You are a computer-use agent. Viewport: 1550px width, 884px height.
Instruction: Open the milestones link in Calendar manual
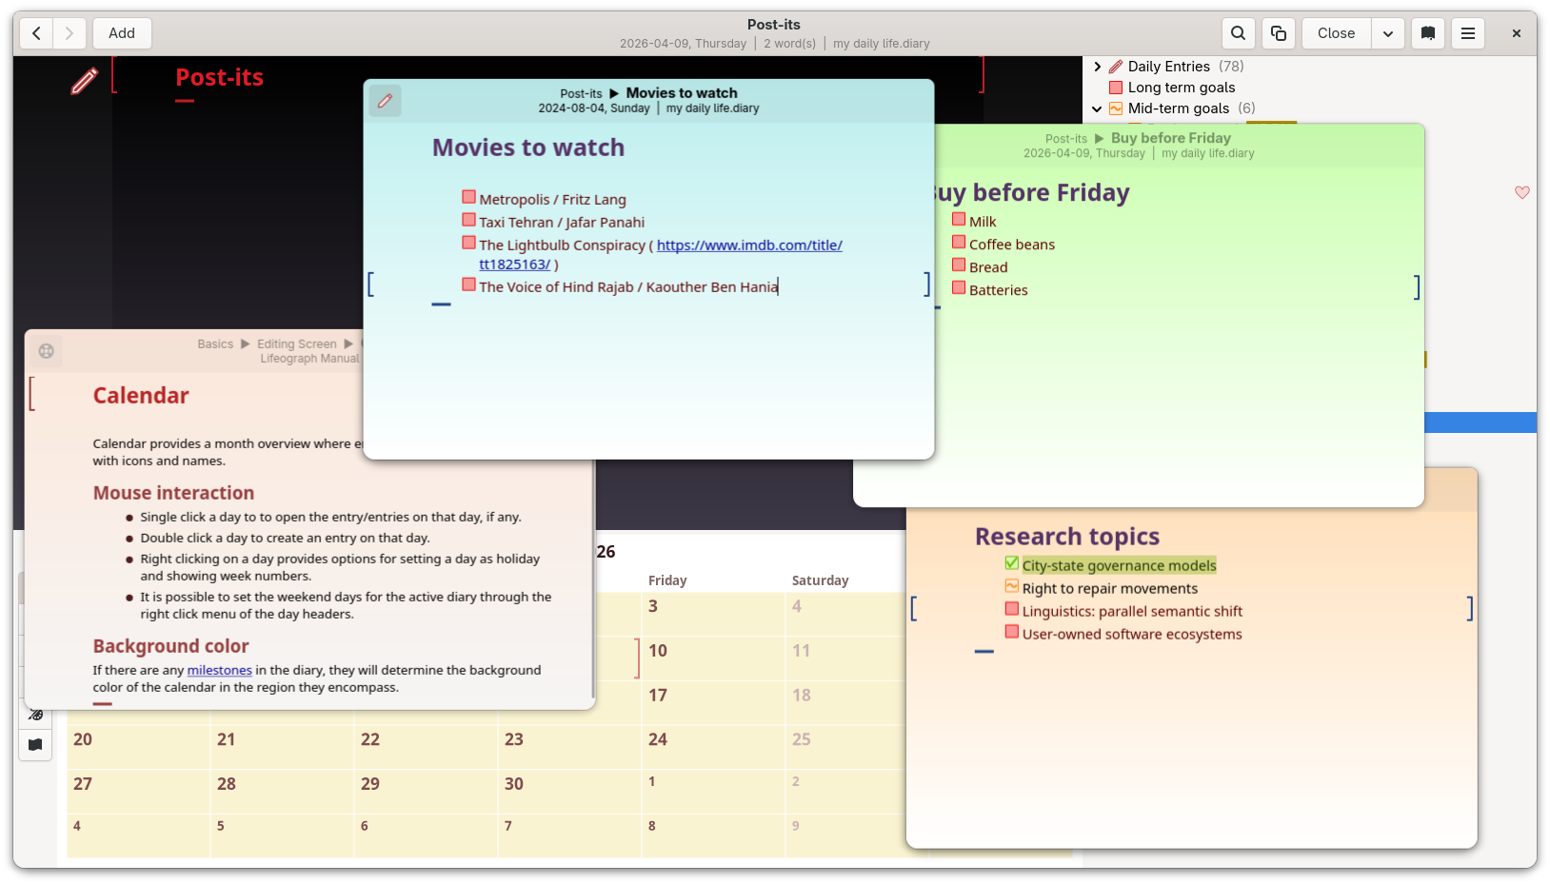(220, 671)
